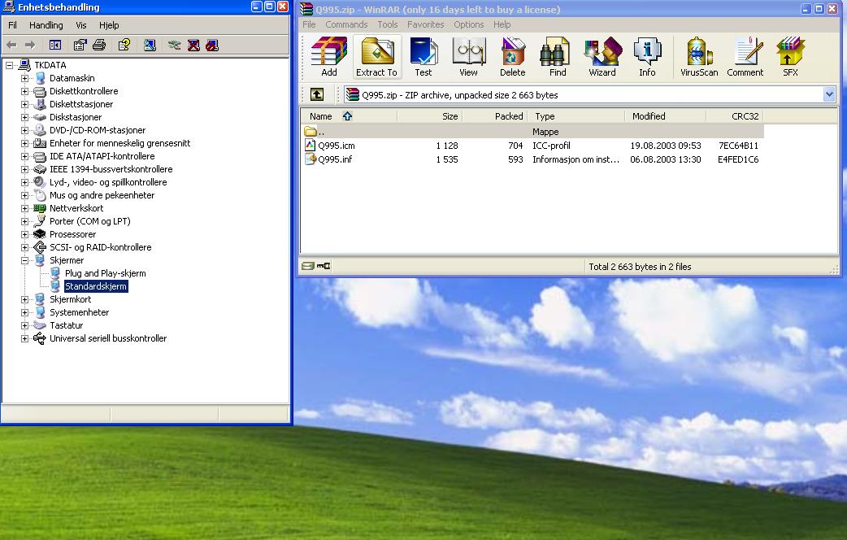Go up one folder level button

(317, 95)
